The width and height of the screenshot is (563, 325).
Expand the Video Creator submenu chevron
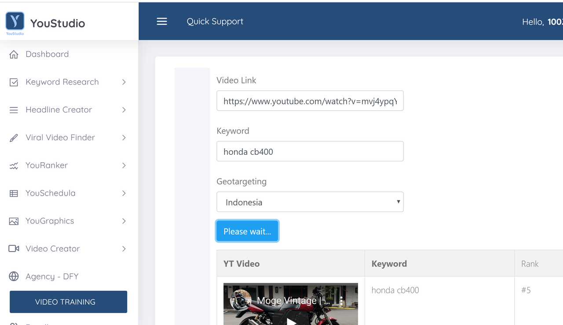point(124,248)
